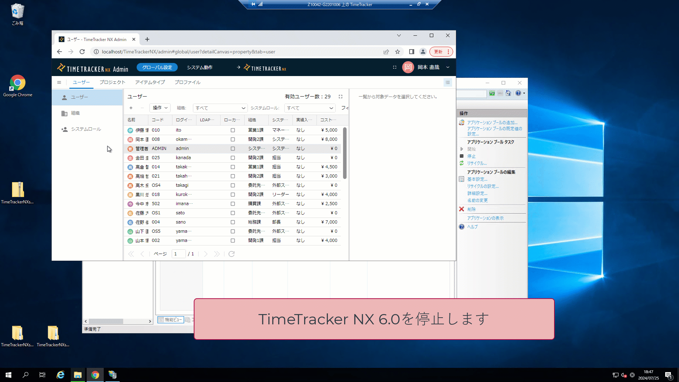
Task: Click the hamburger menu icon beside the tabs
Action: point(59,82)
